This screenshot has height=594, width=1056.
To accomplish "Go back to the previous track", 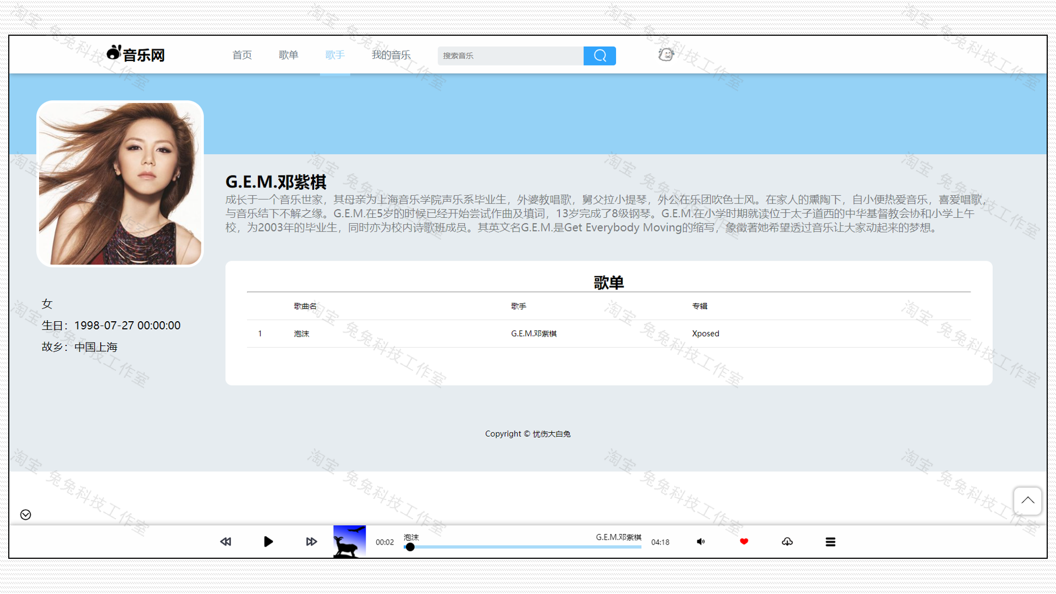I will pyautogui.click(x=226, y=542).
